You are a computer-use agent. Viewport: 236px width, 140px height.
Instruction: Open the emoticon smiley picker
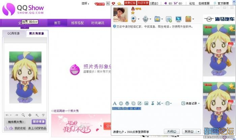pyautogui.click(x=121, y=103)
